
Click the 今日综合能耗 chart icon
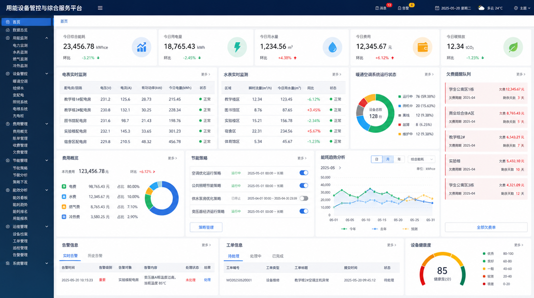click(141, 47)
